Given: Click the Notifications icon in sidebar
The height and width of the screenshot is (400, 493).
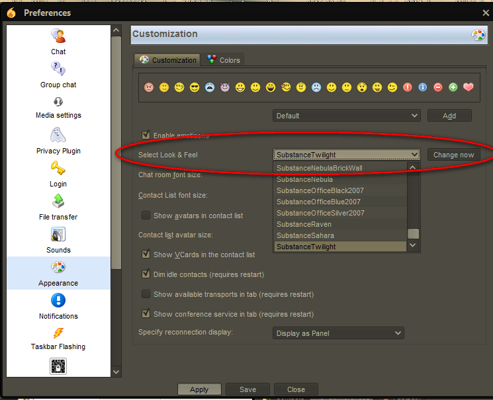Looking at the screenshot, I should click(58, 301).
